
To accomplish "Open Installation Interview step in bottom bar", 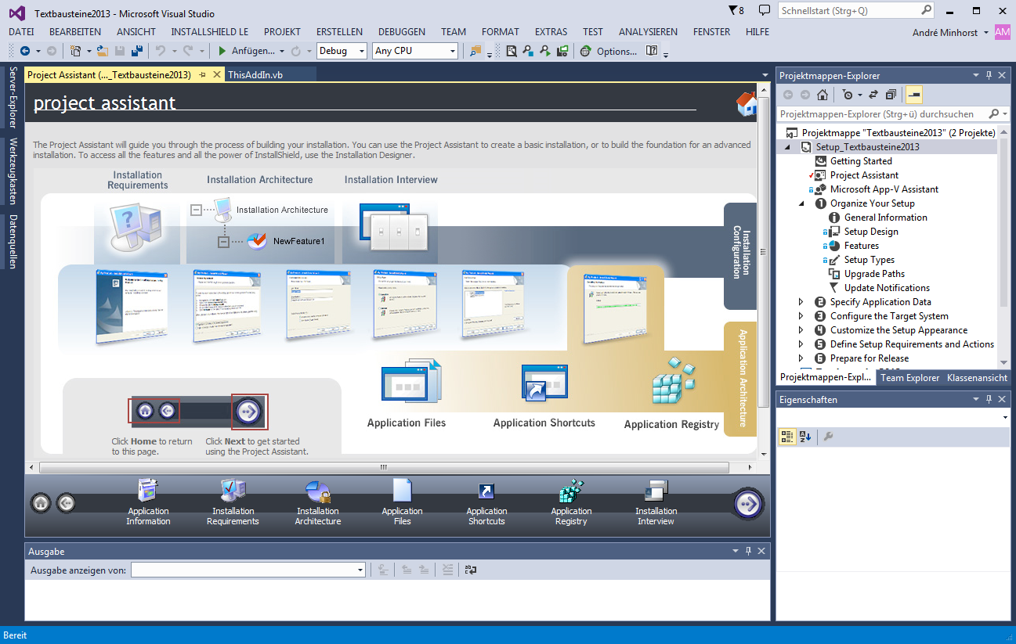I will pyautogui.click(x=656, y=503).
